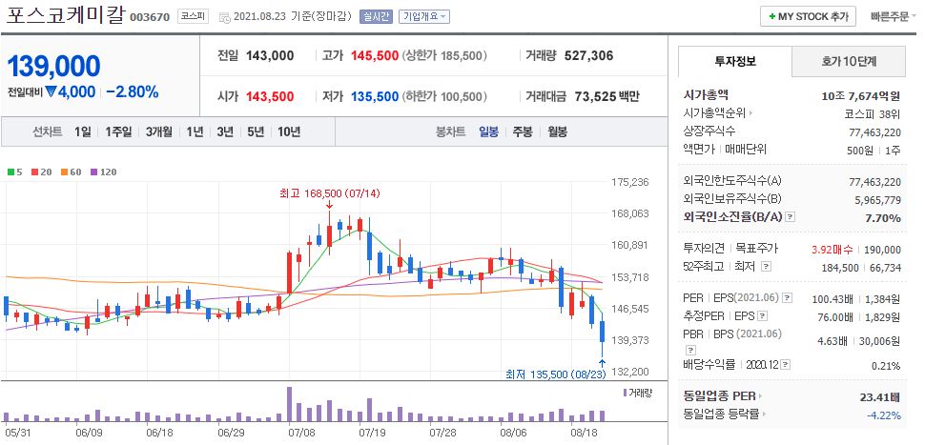Click the 동일업종 PER value 23.41배
The height and width of the screenshot is (445, 925).
881,397
